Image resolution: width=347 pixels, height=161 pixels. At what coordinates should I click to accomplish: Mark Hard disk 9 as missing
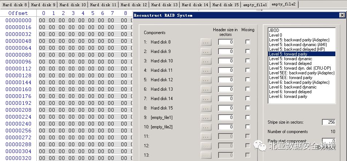pyautogui.click(x=248, y=51)
